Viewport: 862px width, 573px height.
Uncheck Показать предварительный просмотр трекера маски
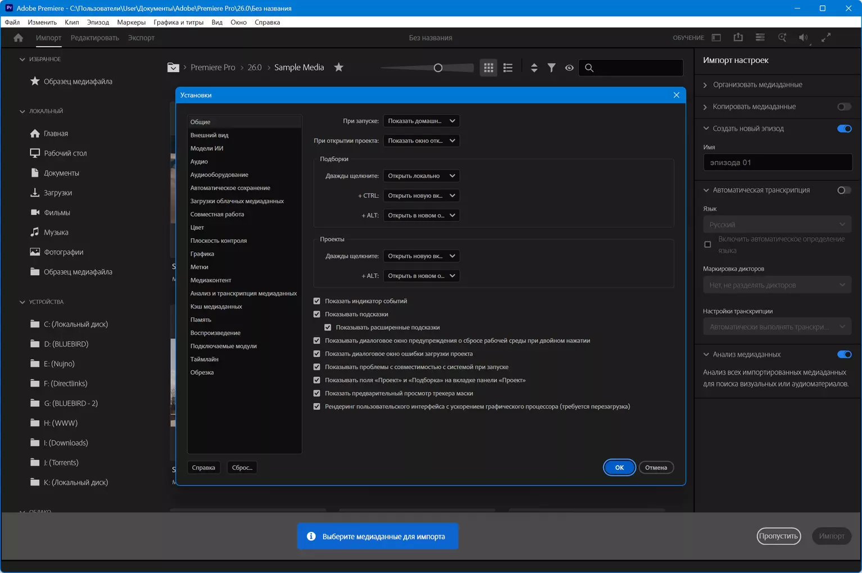[x=317, y=393]
